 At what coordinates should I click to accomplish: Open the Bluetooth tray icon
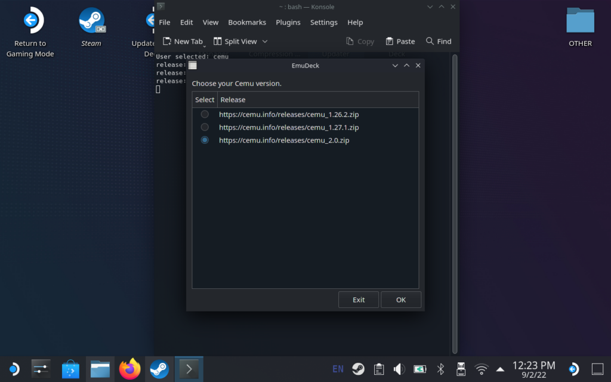(x=440, y=369)
